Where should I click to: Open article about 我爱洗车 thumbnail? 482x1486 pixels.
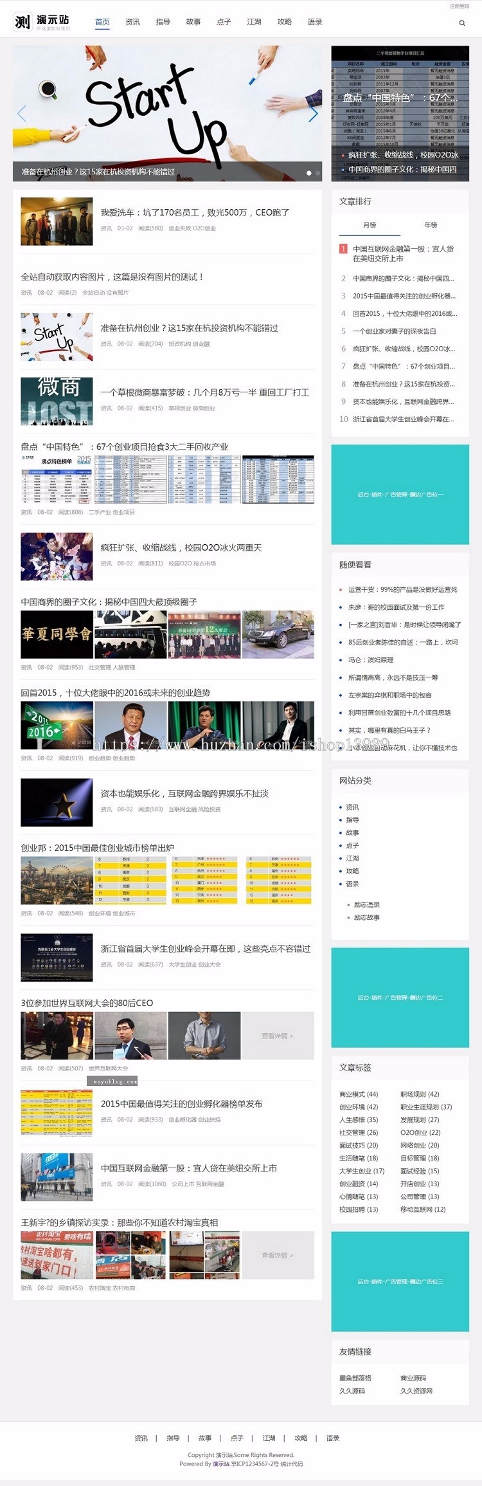click(x=57, y=221)
